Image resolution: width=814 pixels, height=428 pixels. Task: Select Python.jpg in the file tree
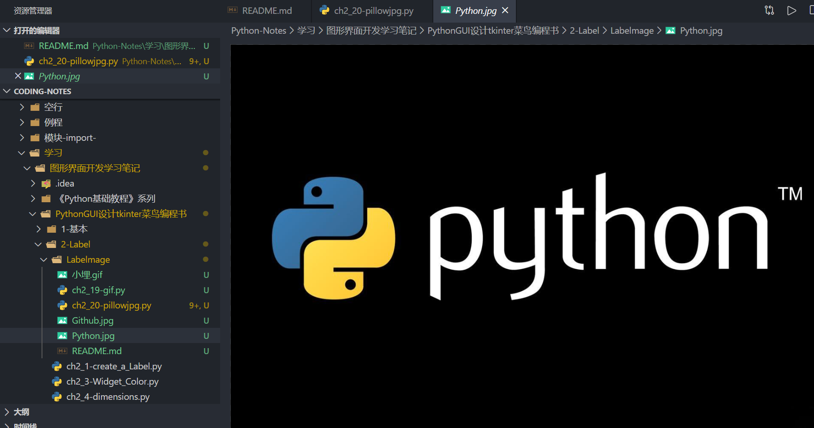pyautogui.click(x=110, y=335)
